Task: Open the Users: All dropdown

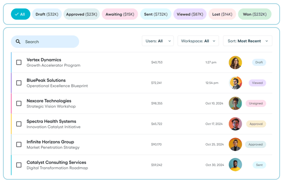Action: (x=158, y=41)
